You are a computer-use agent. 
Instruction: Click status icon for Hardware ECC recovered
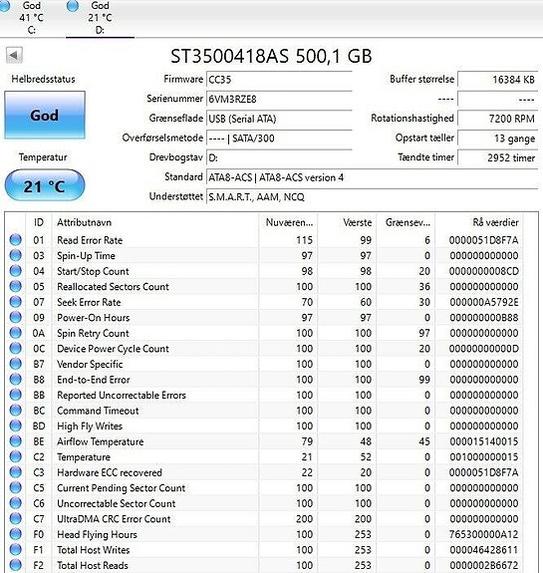coord(15,472)
